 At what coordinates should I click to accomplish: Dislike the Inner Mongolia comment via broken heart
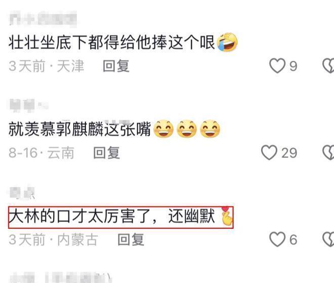tap(328, 239)
